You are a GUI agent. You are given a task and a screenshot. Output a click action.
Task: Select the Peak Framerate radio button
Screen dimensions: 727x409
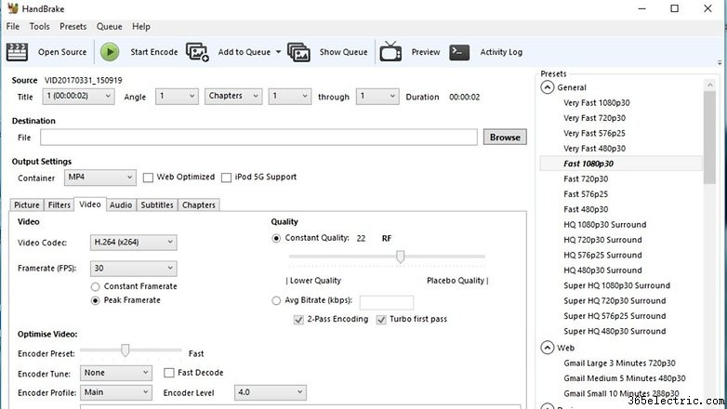coord(95,300)
